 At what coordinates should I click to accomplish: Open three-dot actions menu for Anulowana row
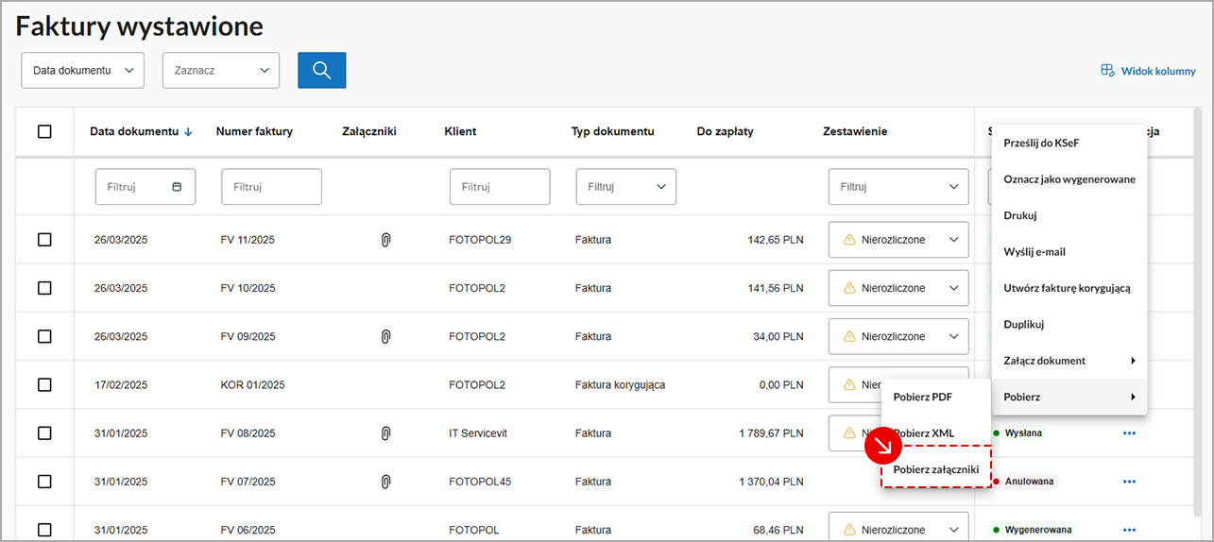pyautogui.click(x=1129, y=482)
